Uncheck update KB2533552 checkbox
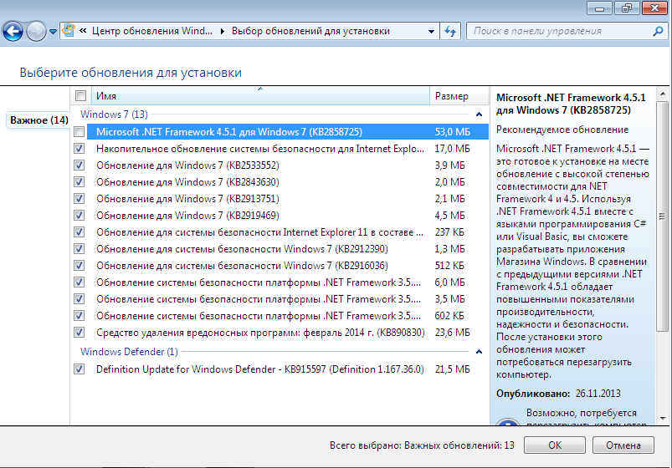The height and width of the screenshot is (468, 672). pyautogui.click(x=79, y=165)
